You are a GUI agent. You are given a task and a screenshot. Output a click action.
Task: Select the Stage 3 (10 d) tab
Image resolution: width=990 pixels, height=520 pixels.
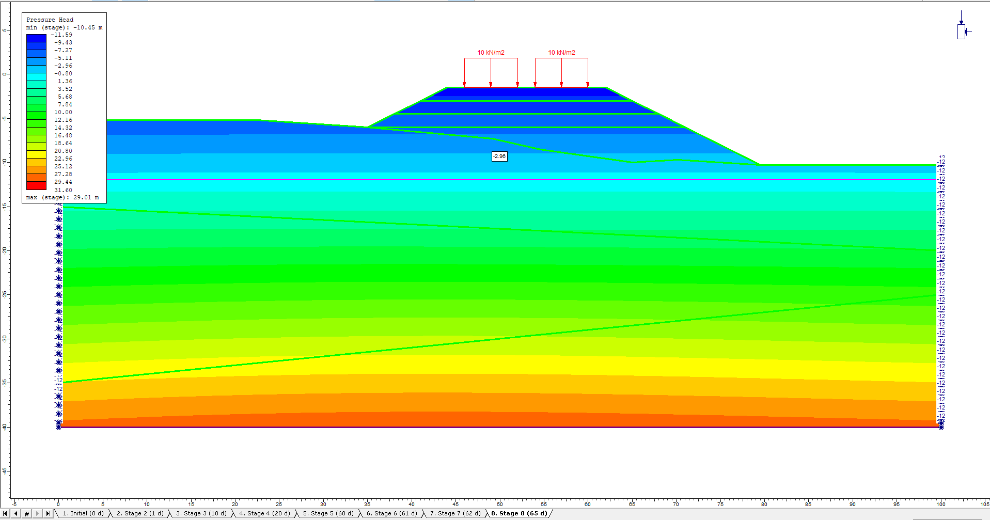point(200,513)
